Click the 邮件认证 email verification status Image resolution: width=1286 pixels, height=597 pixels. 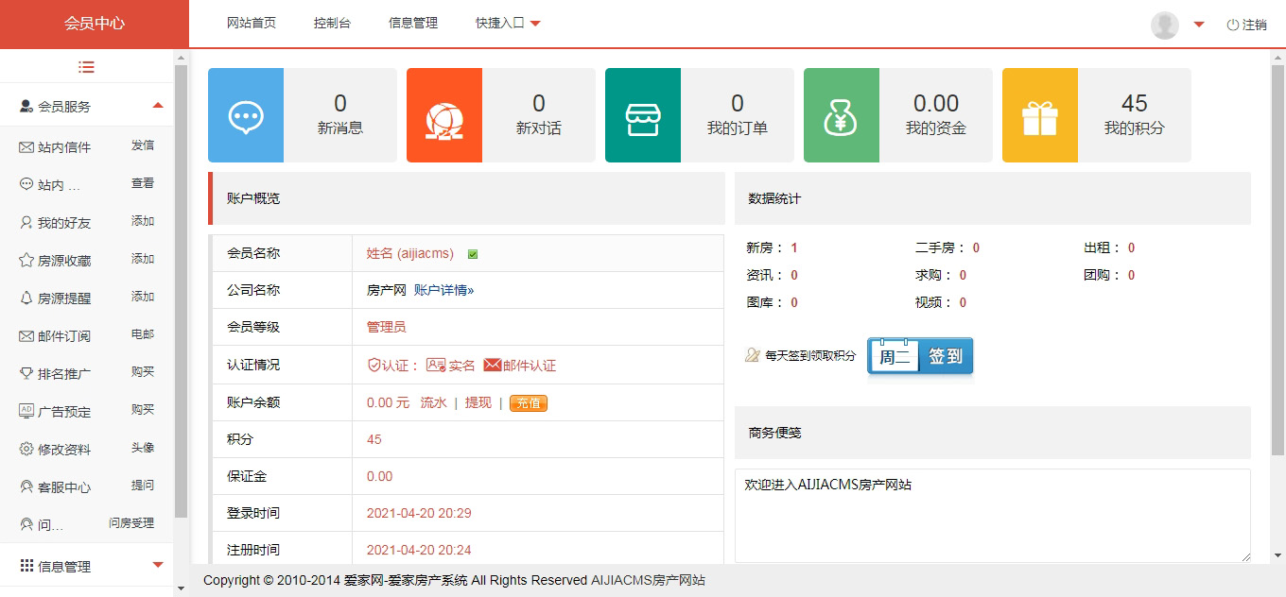(520, 366)
